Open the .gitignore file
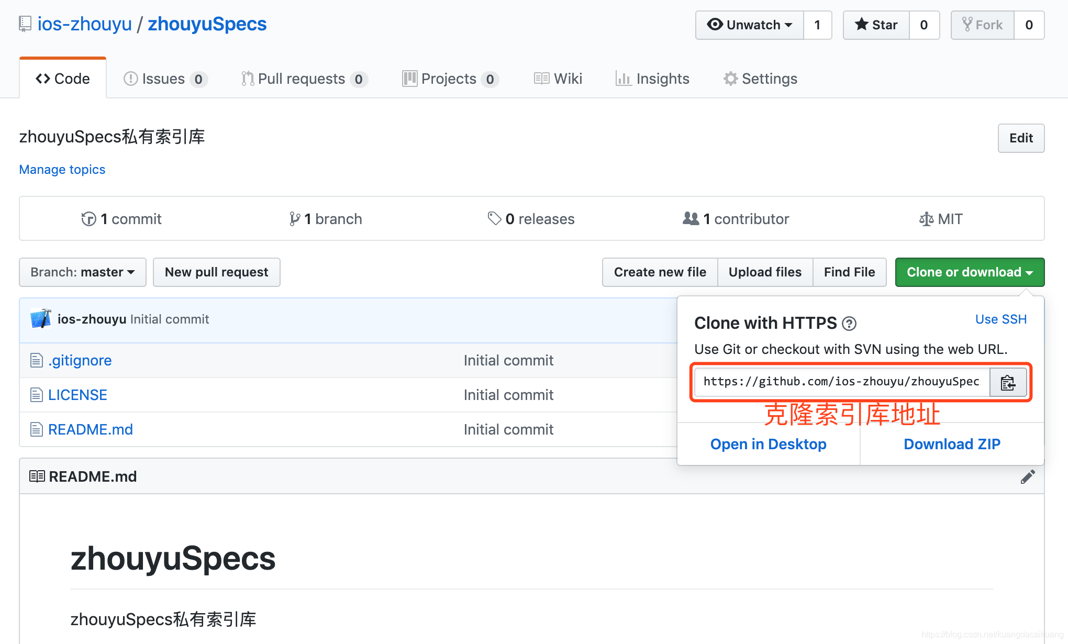Screen dimensions: 1068x644 coord(80,360)
